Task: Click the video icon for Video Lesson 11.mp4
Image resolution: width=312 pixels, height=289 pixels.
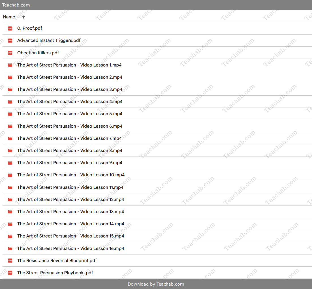Action: click(x=10, y=187)
